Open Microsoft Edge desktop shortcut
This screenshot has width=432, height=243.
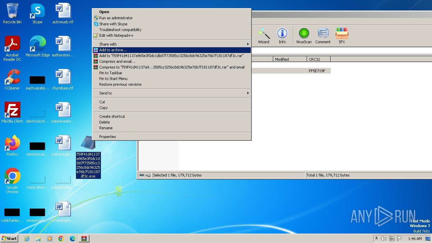(x=37, y=47)
